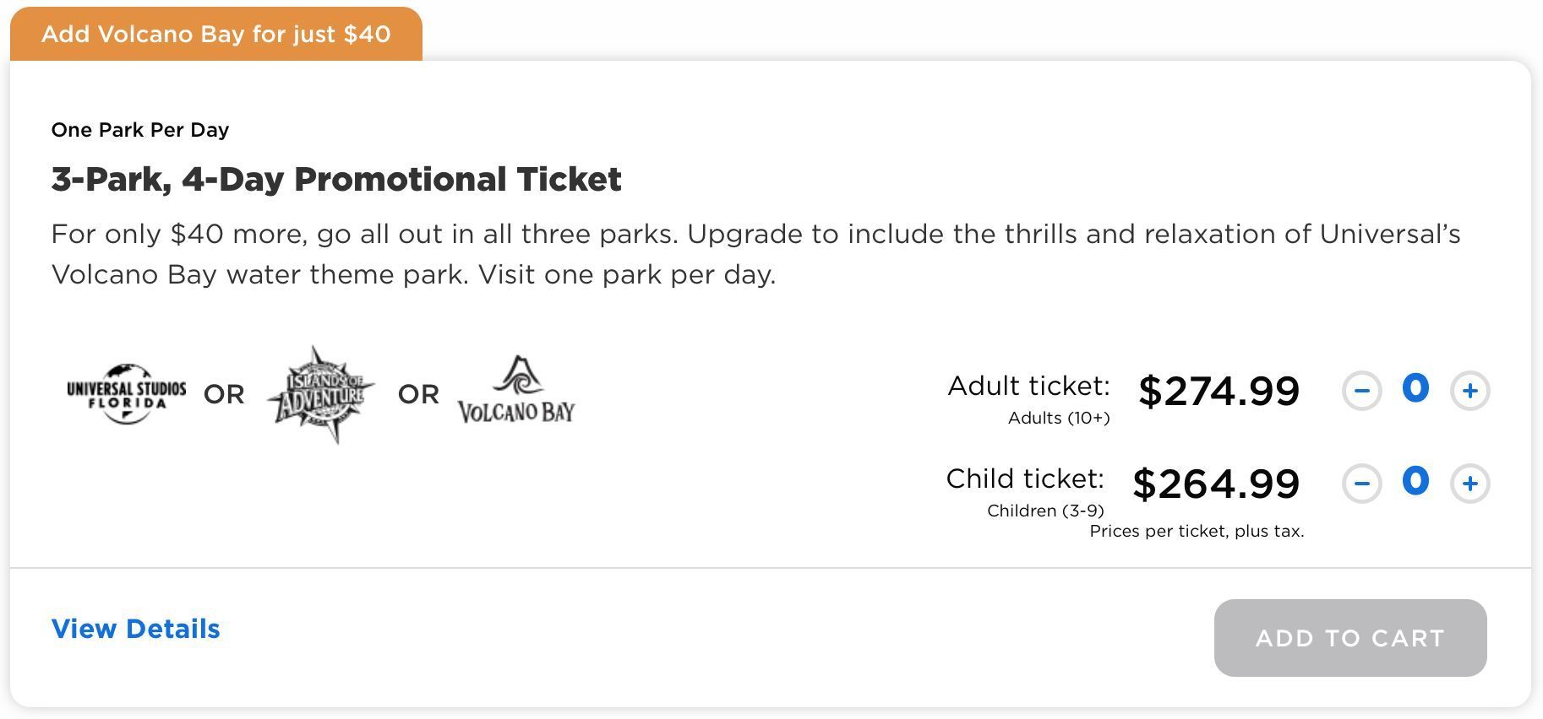Click the Universal Studios Florida logo
1543x719 pixels.
(127, 394)
